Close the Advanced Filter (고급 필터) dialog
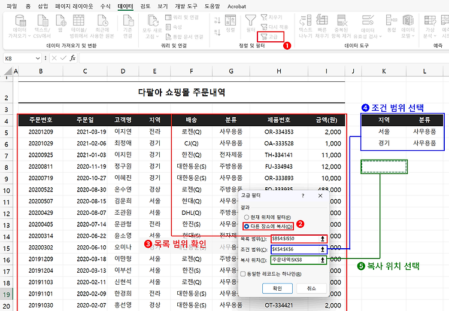 pyautogui.click(x=320, y=196)
